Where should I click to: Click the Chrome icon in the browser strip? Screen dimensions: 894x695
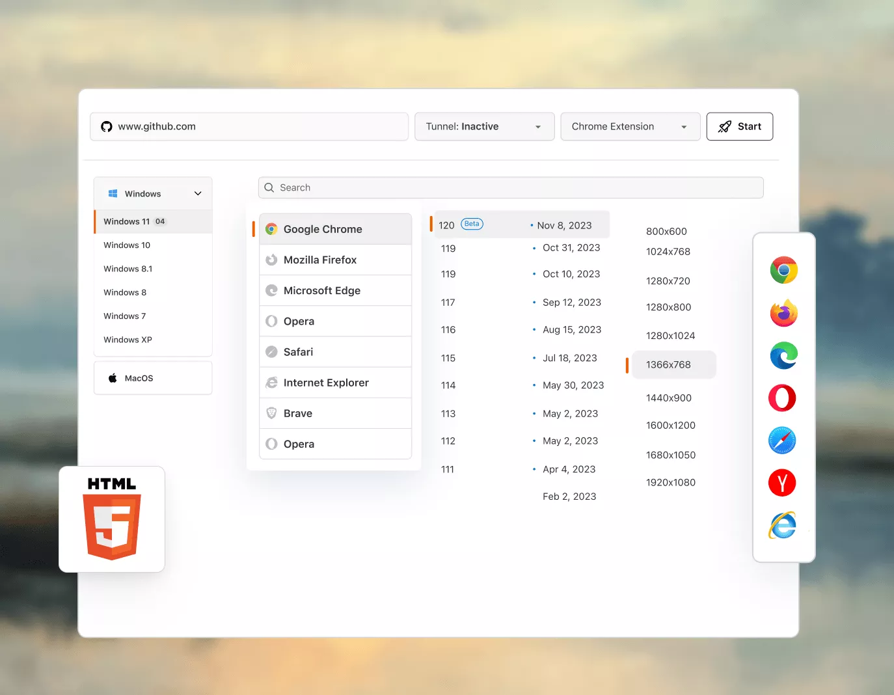(x=783, y=270)
